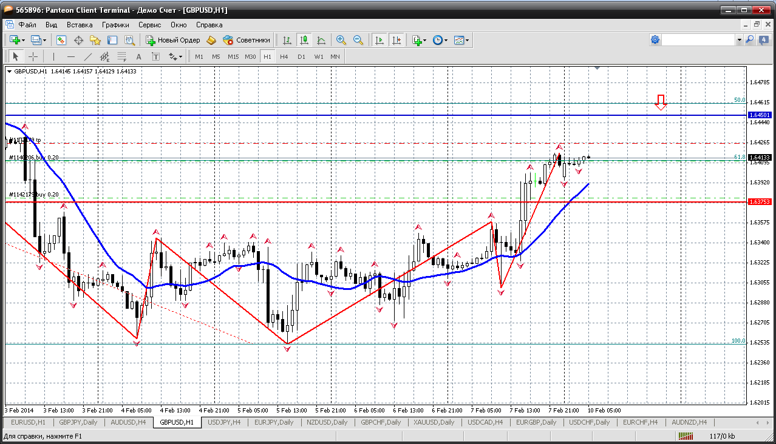Click the Новый Ордер button
Screen dimensions: 776x444
(173, 40)
